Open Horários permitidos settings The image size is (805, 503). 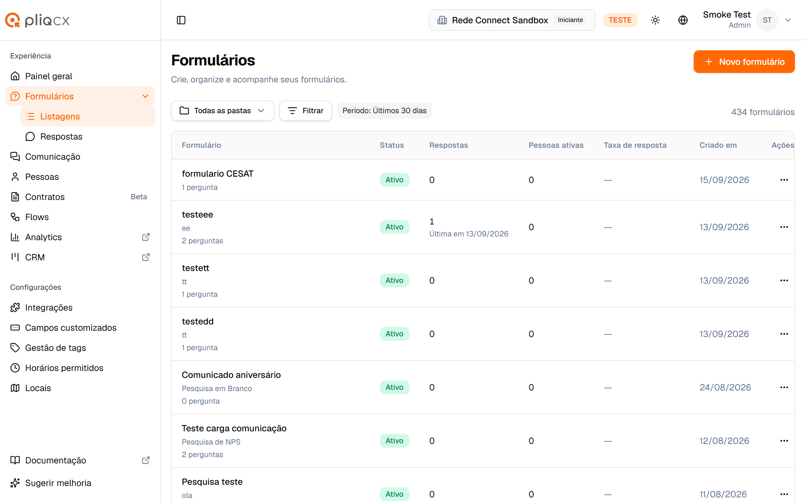click(80, 368)
